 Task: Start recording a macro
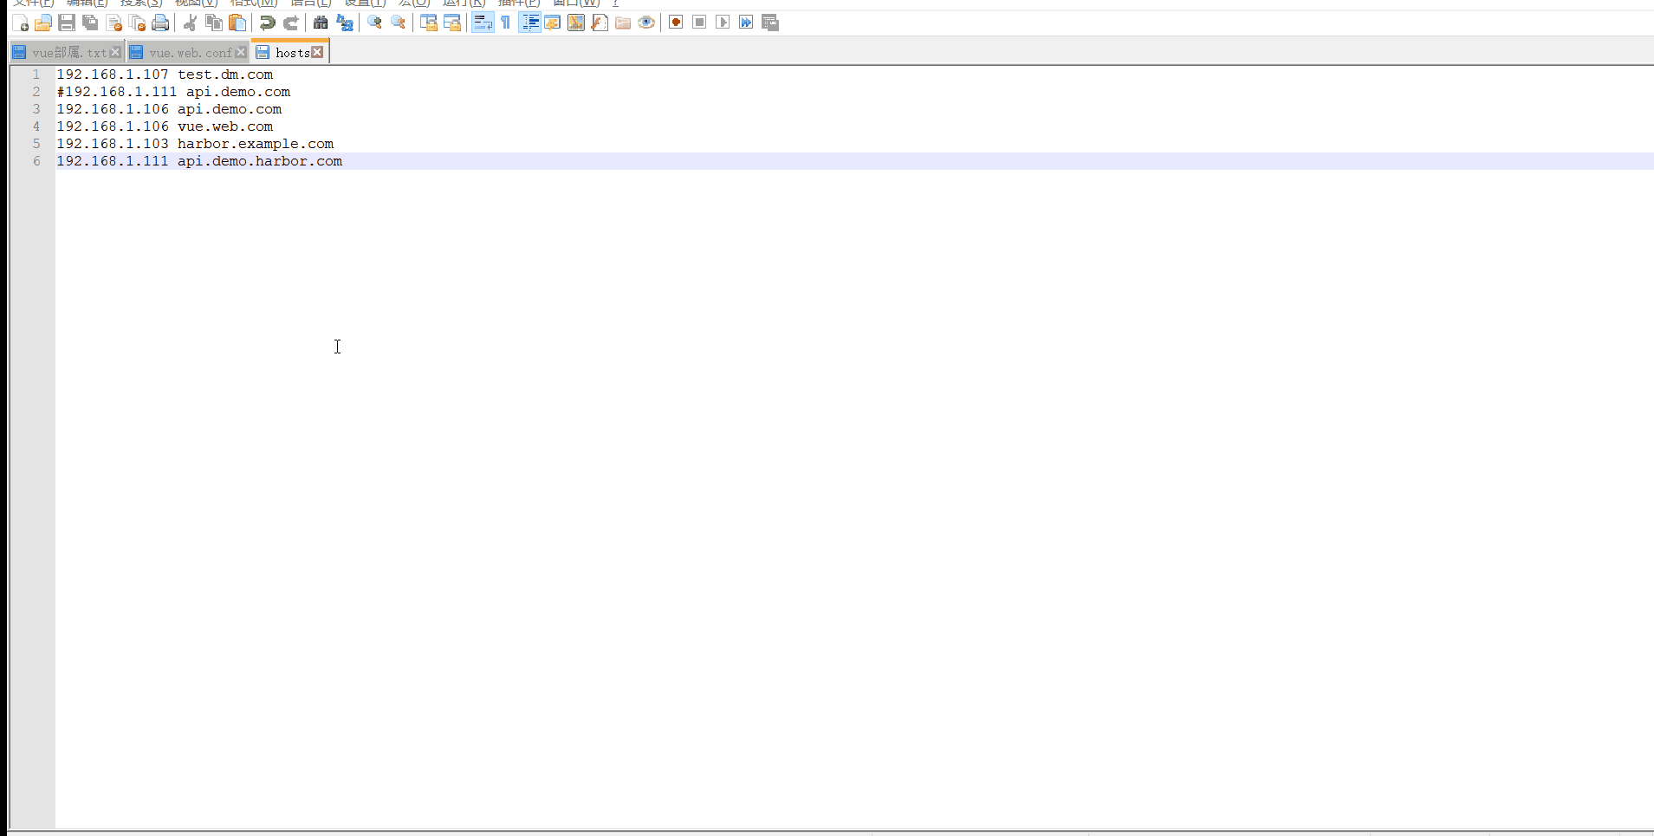coord(675,23)
